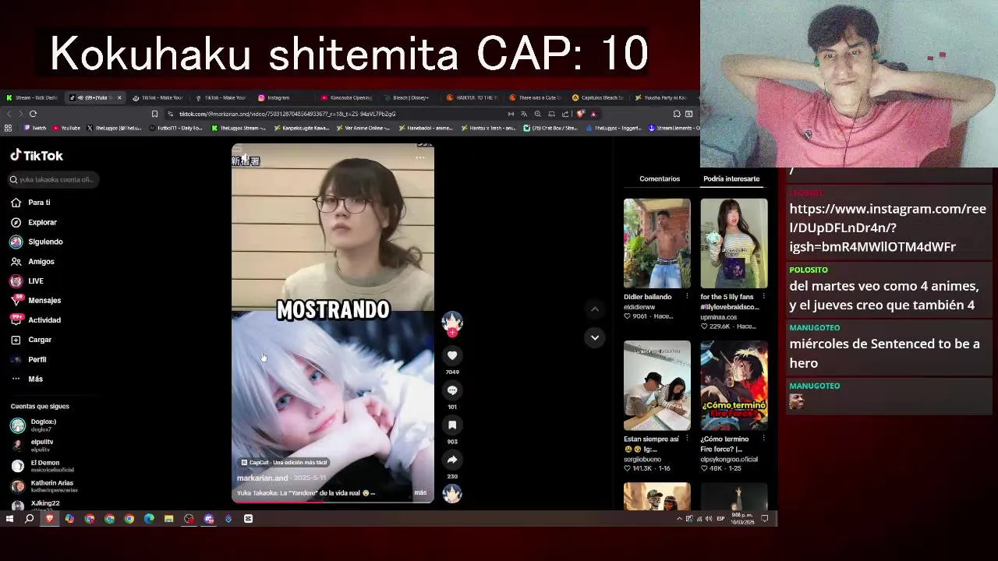Open CapCut icon in taskbar
Screen dimensions: 998x561
click(248, 519)
